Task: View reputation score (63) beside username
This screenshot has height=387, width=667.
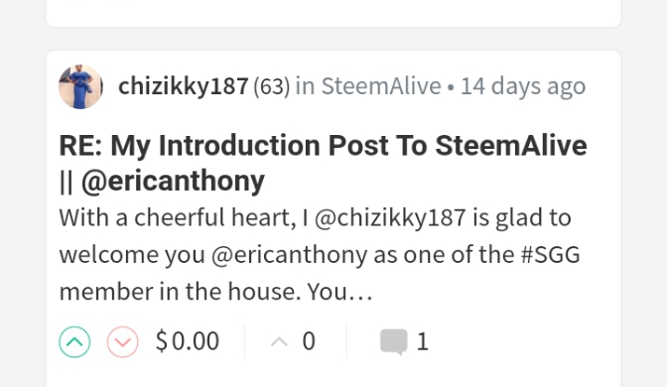Action: (x=272, y=86)
